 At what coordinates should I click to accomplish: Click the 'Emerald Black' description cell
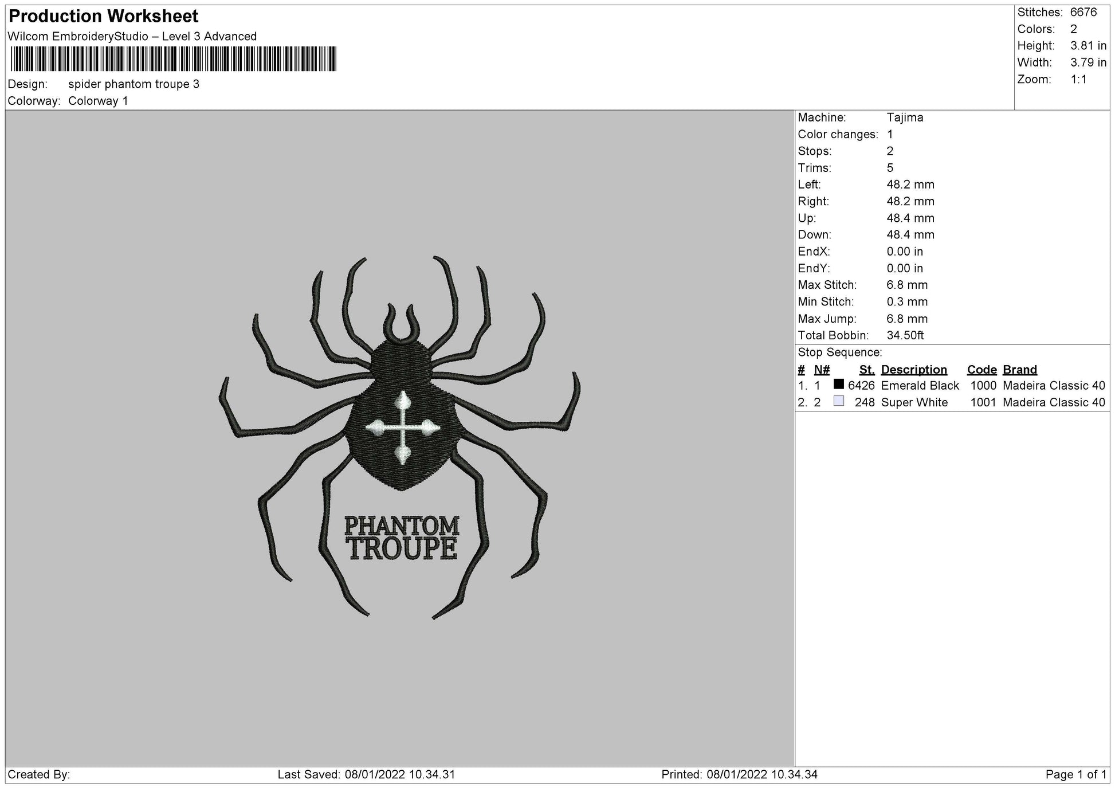tap(920, 386)
